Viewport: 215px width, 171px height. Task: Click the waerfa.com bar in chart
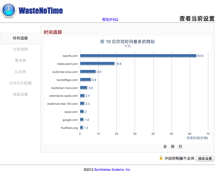point(138,55)
